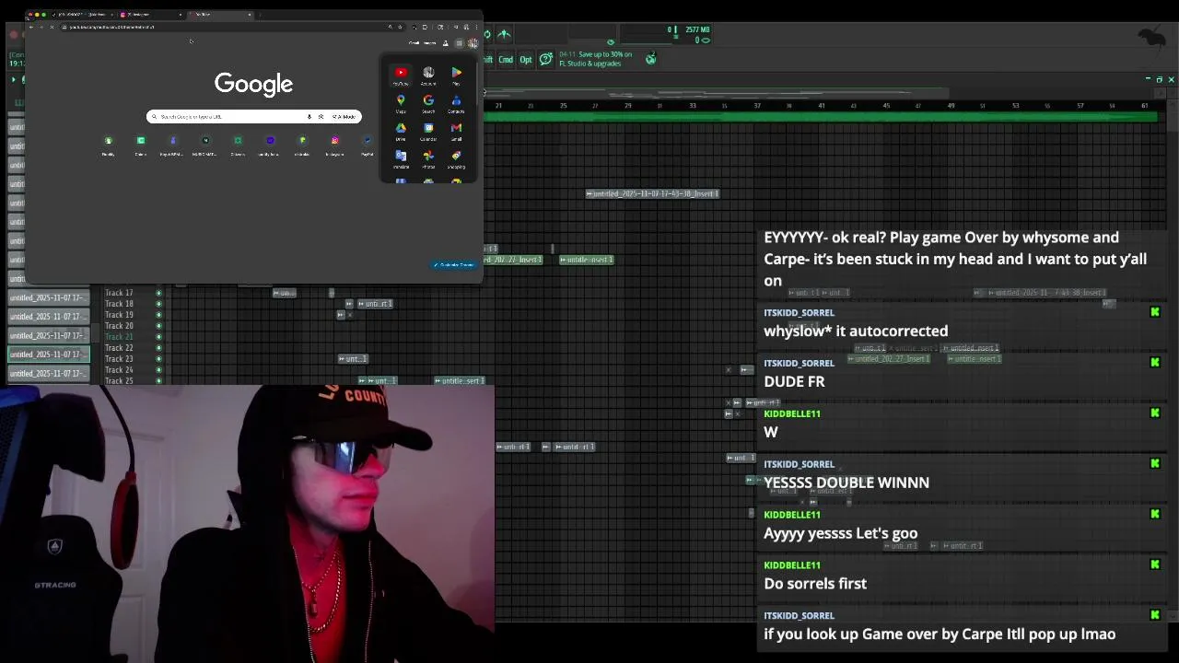The image size is (1179, 663).
Task: Click the Opt button in FL Studio toolbar
Action: 526,60
